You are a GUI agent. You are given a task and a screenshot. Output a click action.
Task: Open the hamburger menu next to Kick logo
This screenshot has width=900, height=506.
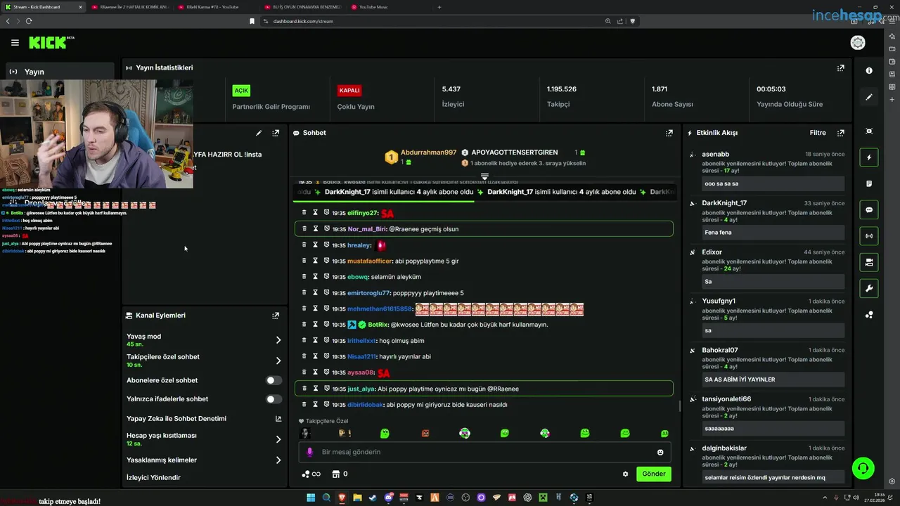click(x=15, y=43)
